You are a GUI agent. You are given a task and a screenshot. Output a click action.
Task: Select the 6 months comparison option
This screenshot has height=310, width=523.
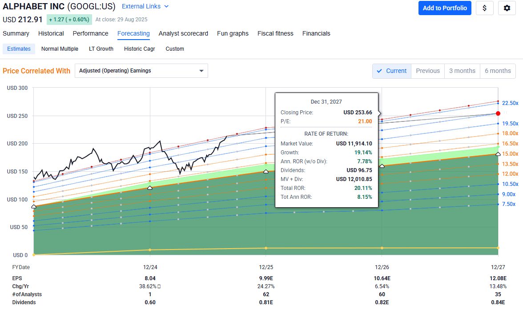[497, 70]
